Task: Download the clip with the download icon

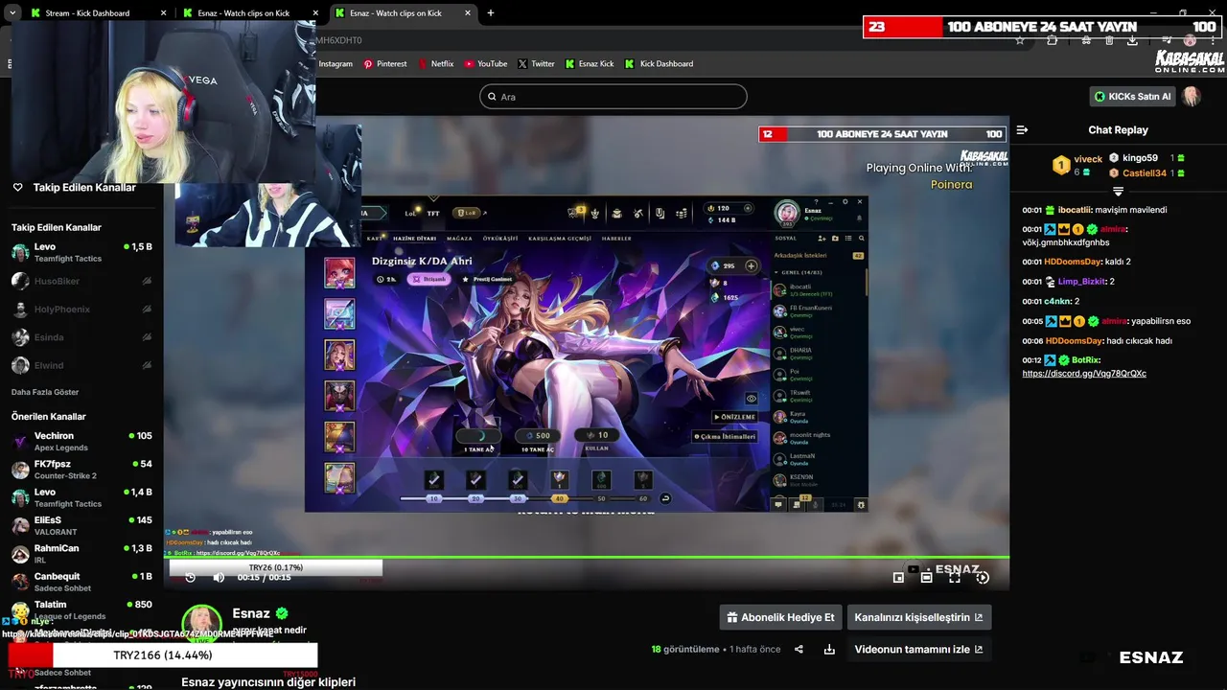Action: click(829, 649)
